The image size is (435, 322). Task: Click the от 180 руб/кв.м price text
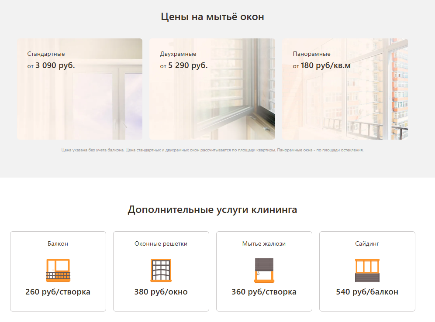[322, 65]
